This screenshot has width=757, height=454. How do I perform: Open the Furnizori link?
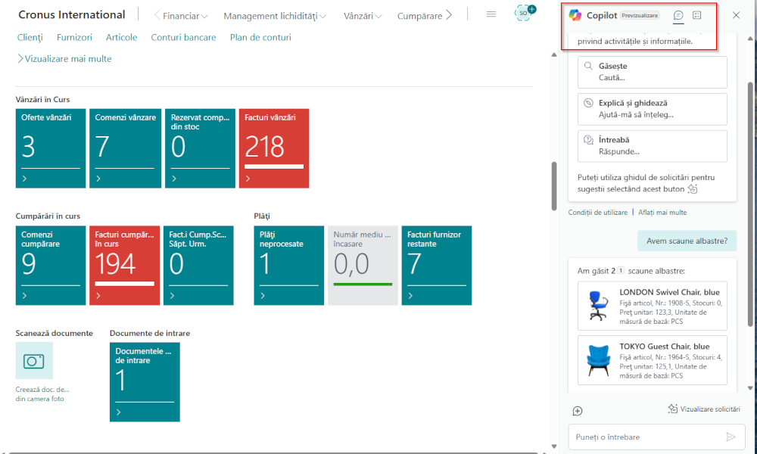point(74,38)
